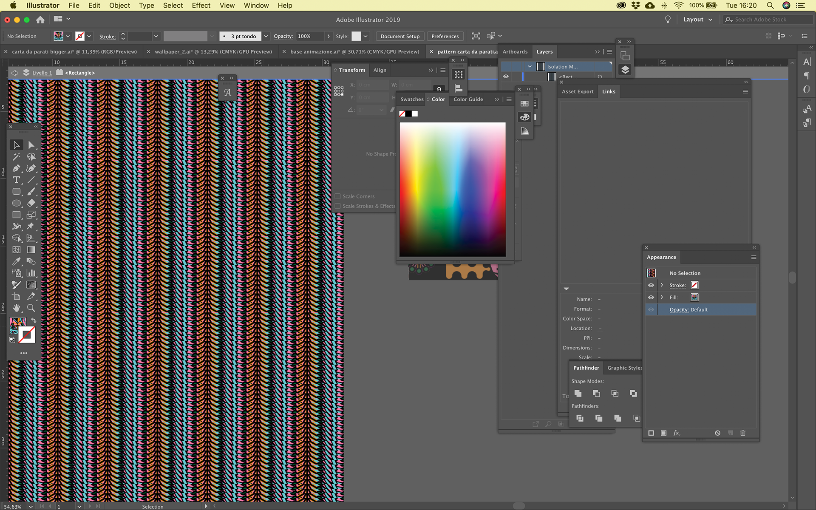
Task: Enable the Scale Corners checkbox
Action: click(x=338, y=196)
